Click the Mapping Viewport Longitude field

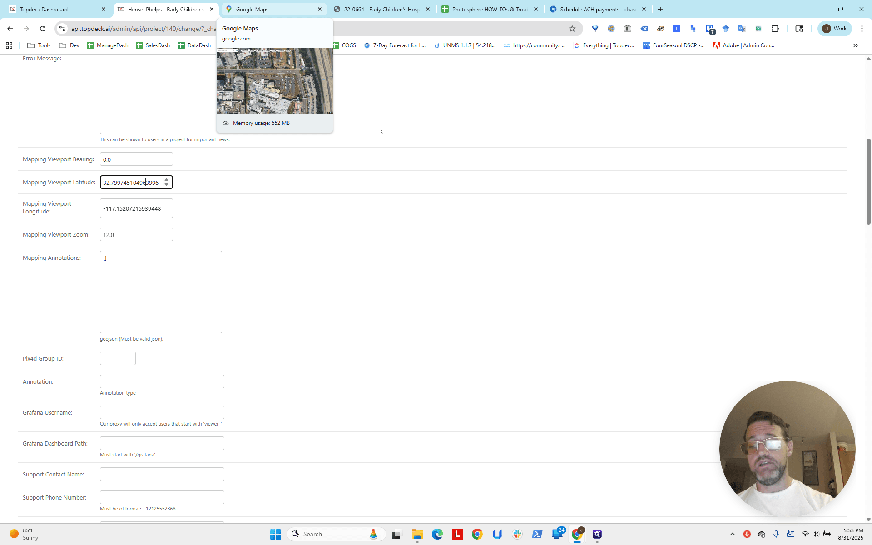pos(136,208)
